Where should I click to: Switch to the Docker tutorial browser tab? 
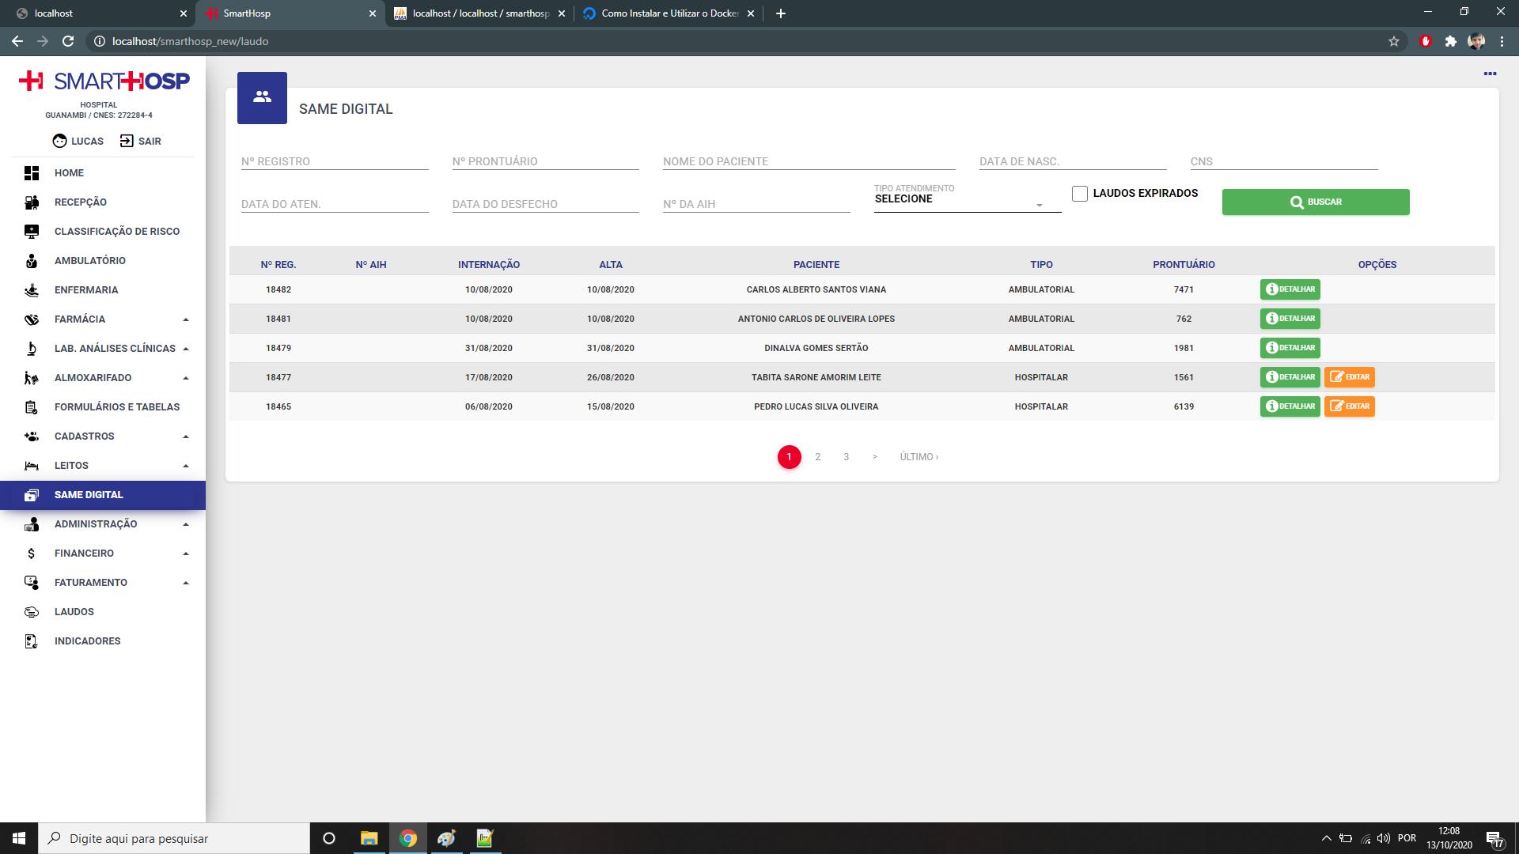[669, 13]
